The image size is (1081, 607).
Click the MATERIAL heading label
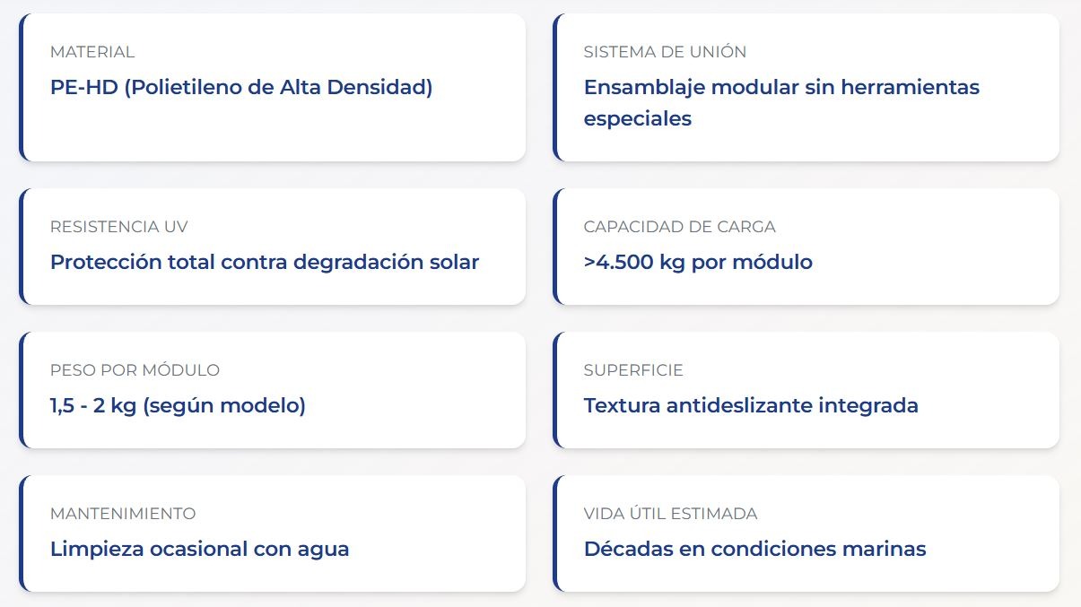pos(92,52)
